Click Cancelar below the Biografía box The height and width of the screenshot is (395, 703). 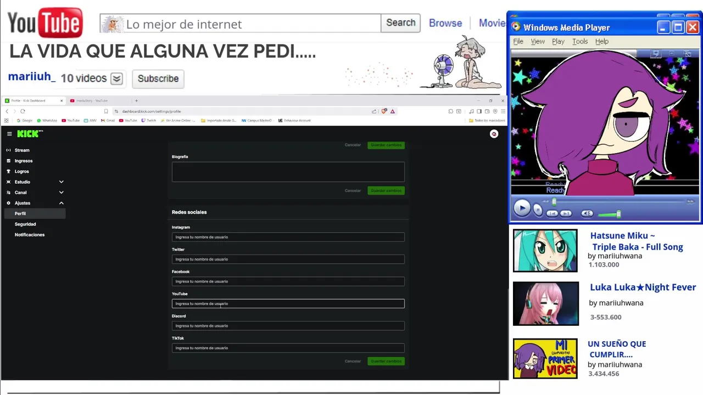[x=353, y=190]
